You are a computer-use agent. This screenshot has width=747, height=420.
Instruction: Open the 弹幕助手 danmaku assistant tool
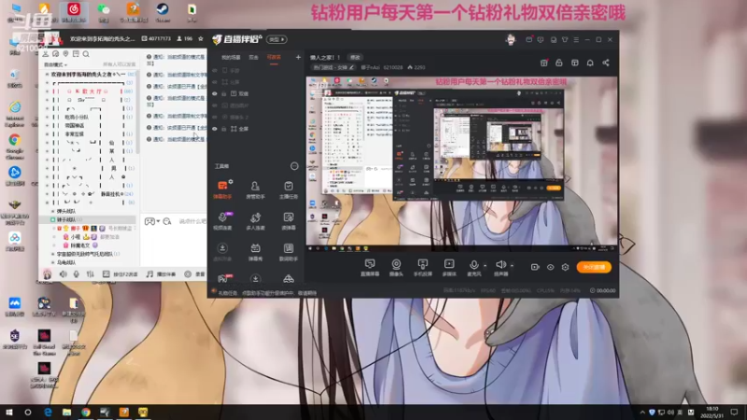point(222,189)
